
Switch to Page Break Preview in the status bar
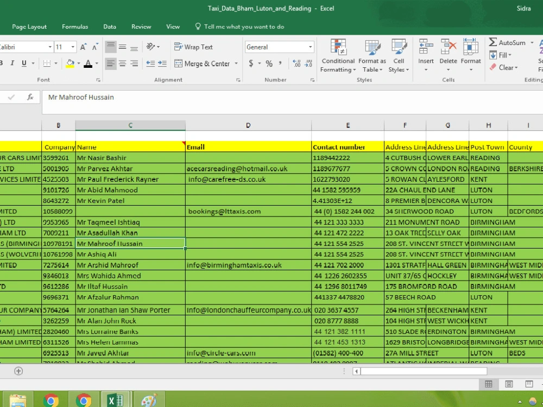529,384
